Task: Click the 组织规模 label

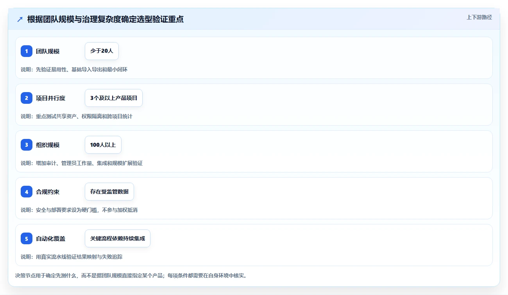Action: click(48, 145)
